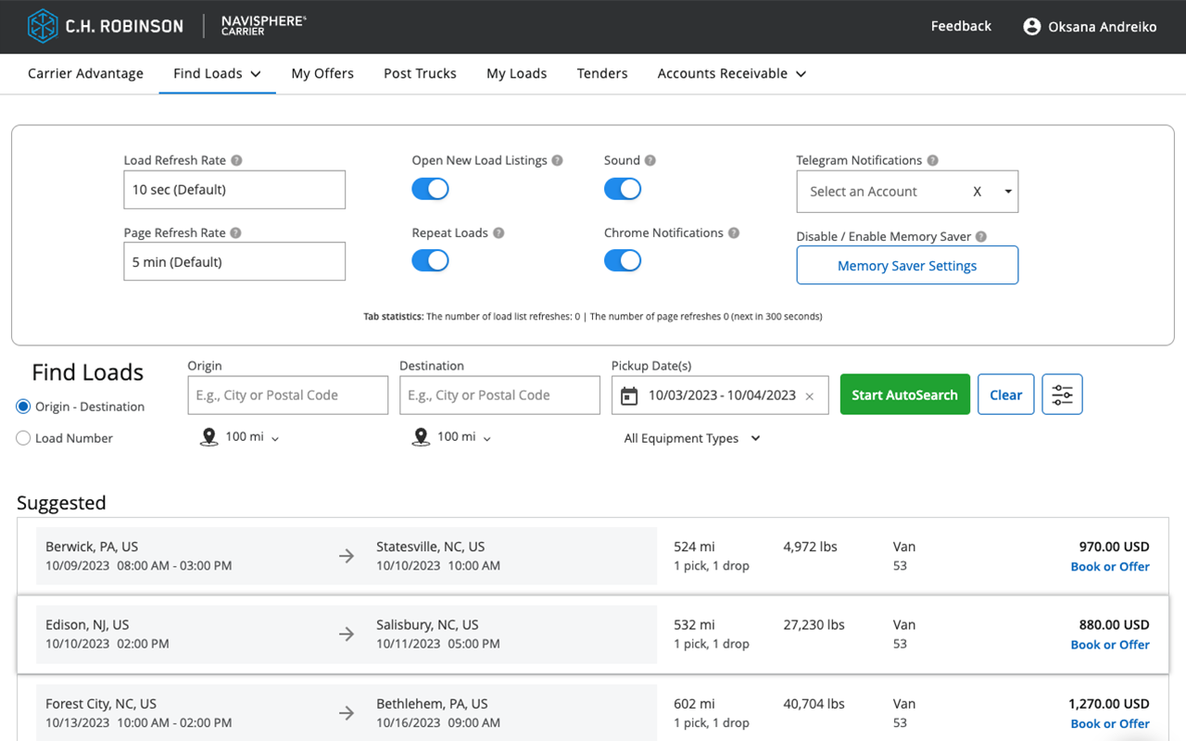Expand the All Equipment Types dropdown
Viewport: 1186px width, 741px height.
(691, 438)
